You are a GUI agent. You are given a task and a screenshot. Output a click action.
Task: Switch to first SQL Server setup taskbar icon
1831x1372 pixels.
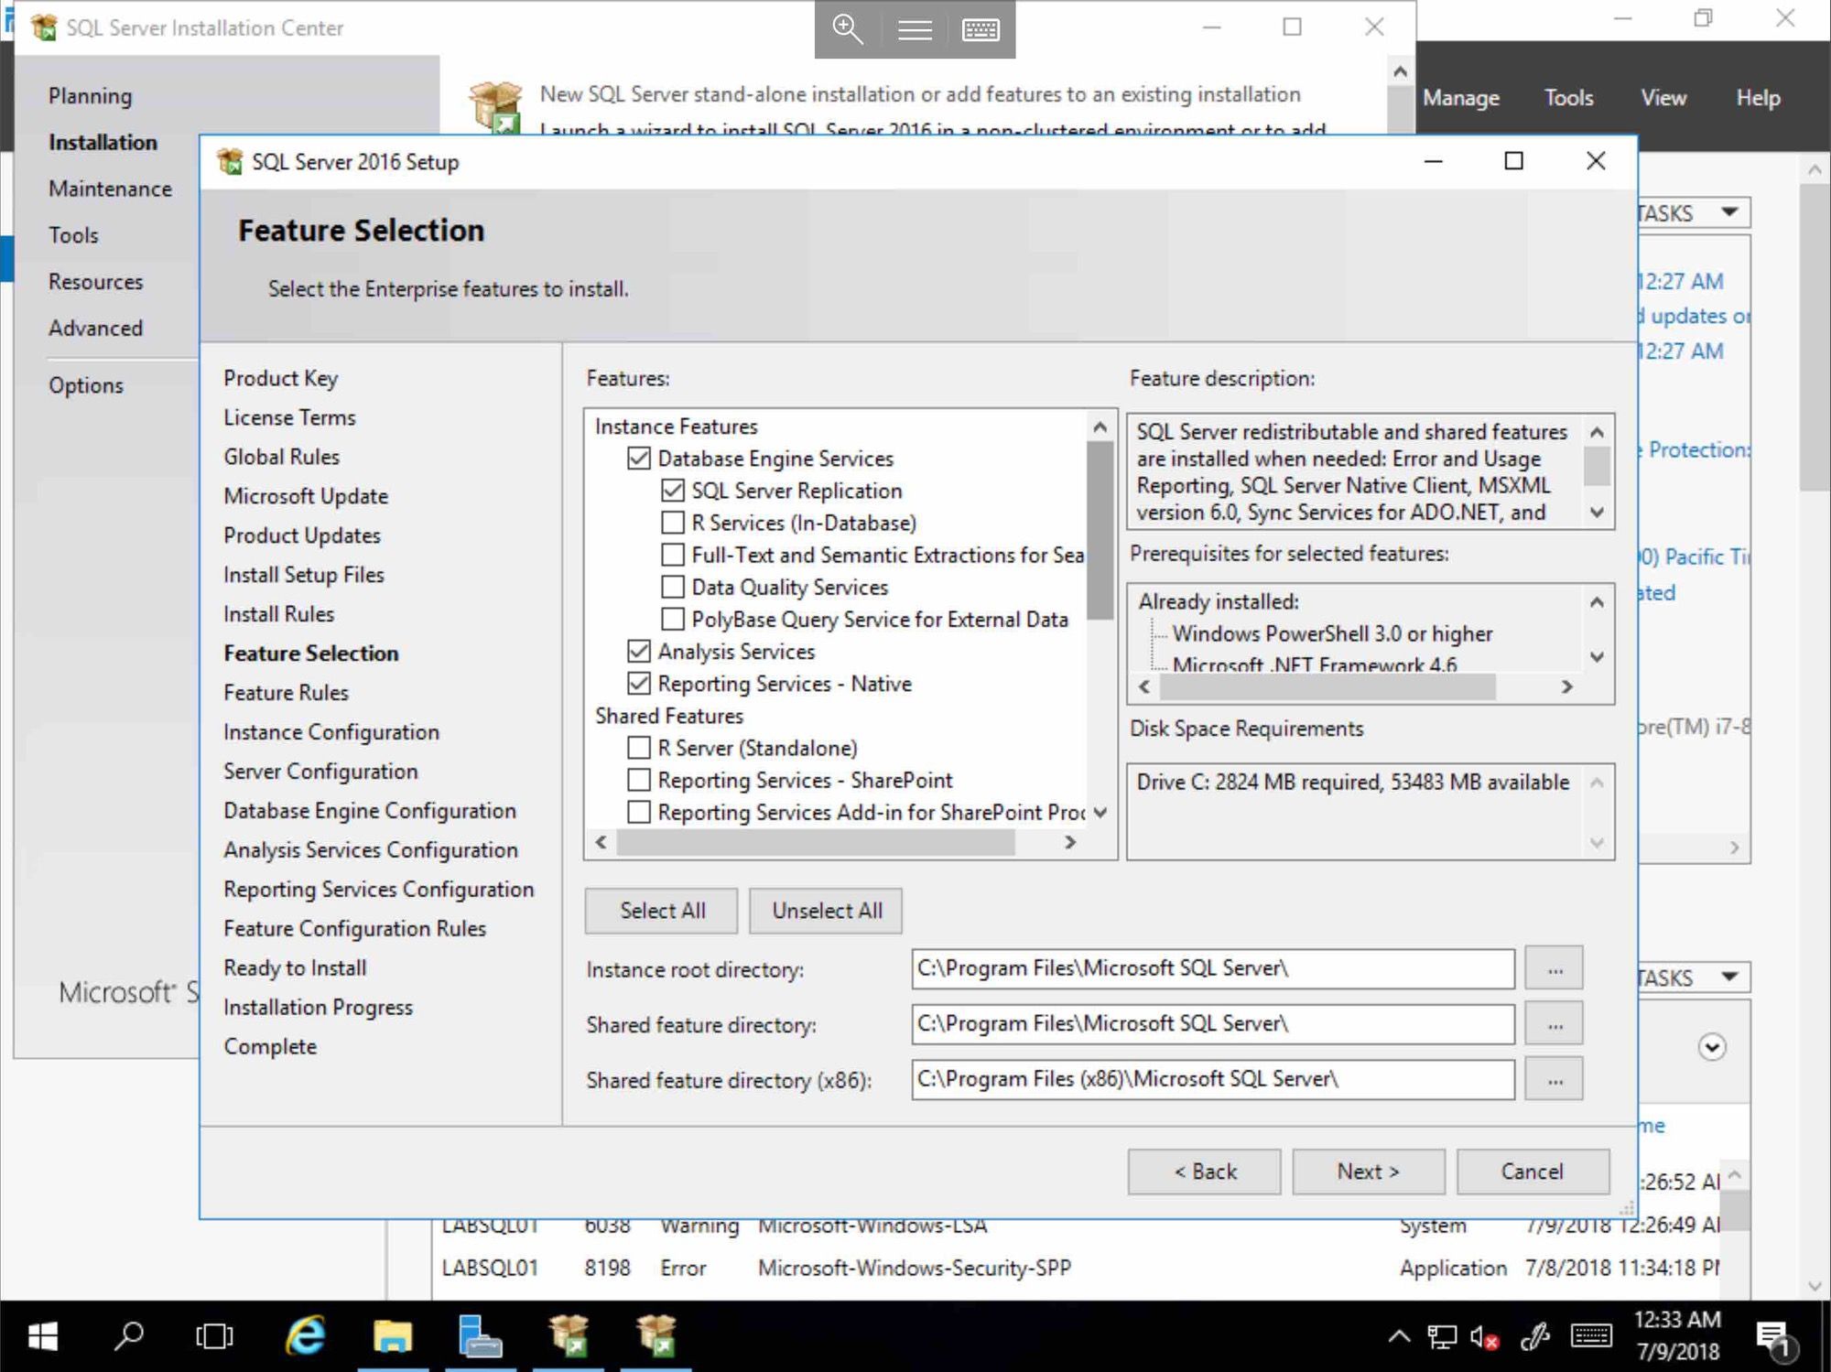point(569,1336)
